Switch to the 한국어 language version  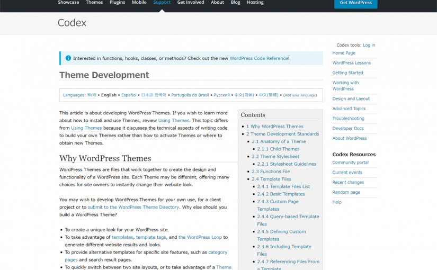coord(160,95)
